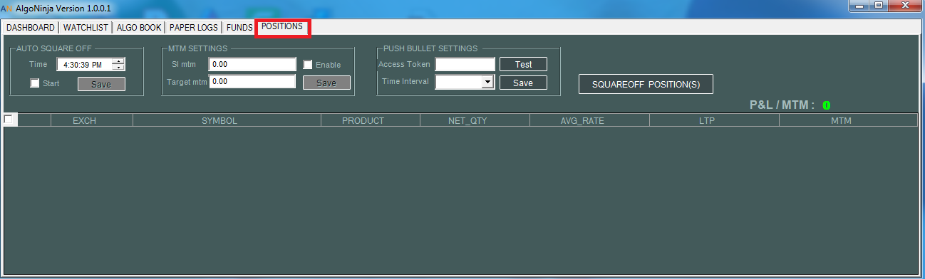Save the Push Bullet settings

[x=523, y=83]
